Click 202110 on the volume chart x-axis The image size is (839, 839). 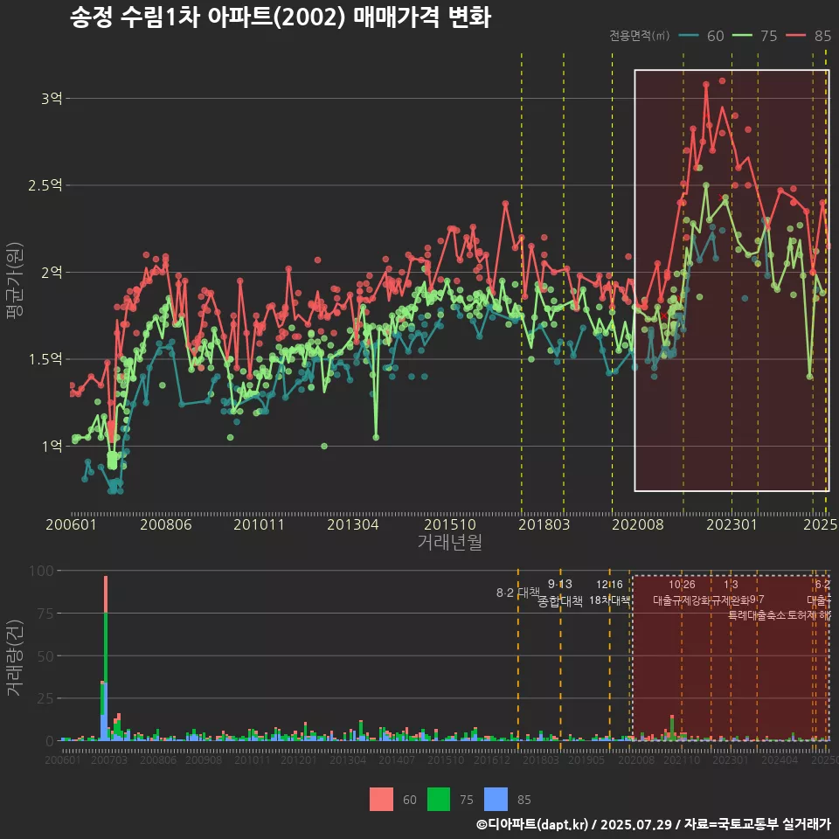683,759
